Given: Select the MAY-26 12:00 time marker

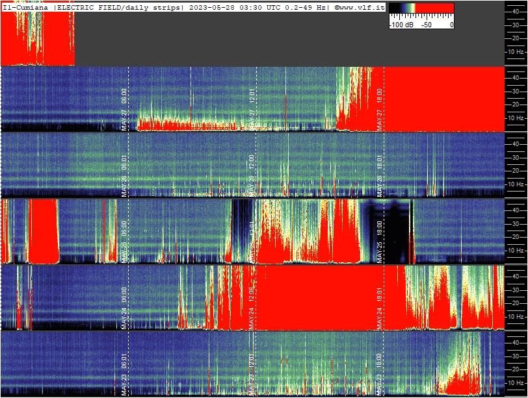Looking at the screenshot, I should (252, 176).
